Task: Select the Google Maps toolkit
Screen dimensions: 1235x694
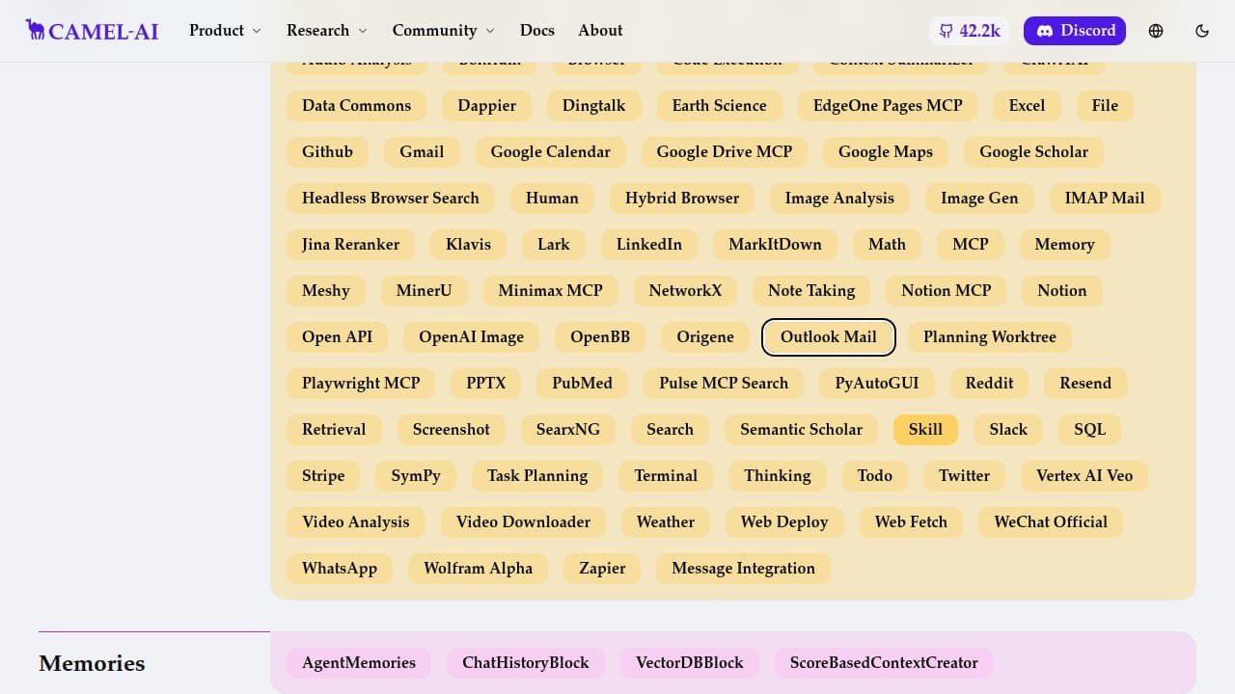Action: [886, 152]
